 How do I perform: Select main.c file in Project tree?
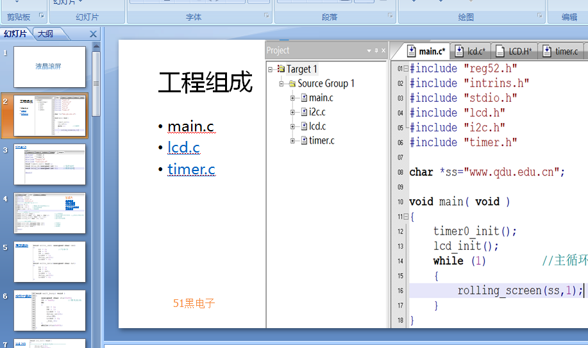point(321,98)
